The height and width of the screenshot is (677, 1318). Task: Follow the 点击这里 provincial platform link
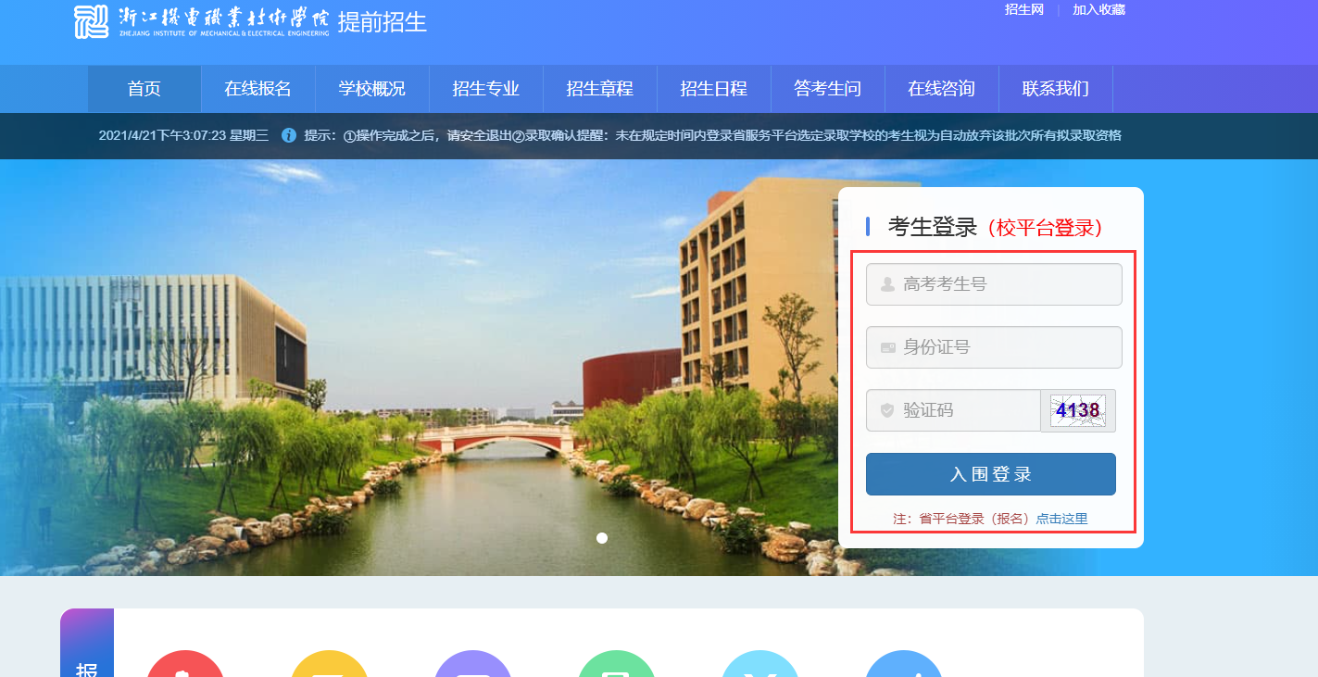[1061, 519]
